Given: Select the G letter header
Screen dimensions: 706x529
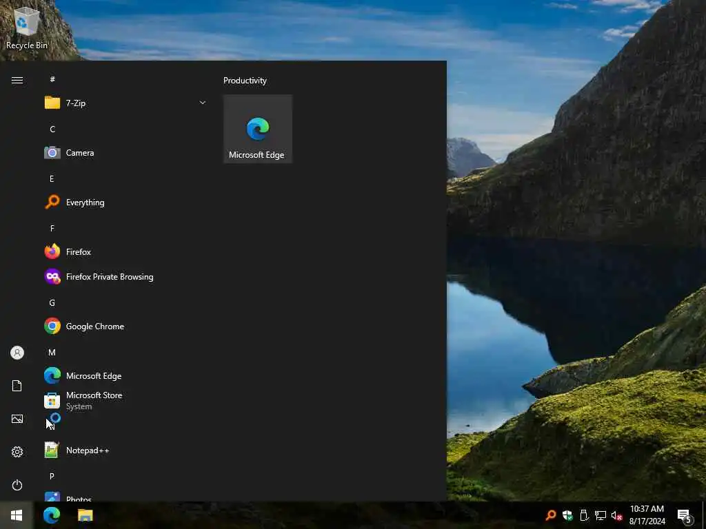Looking at the screenshot, I should point(52,303).
